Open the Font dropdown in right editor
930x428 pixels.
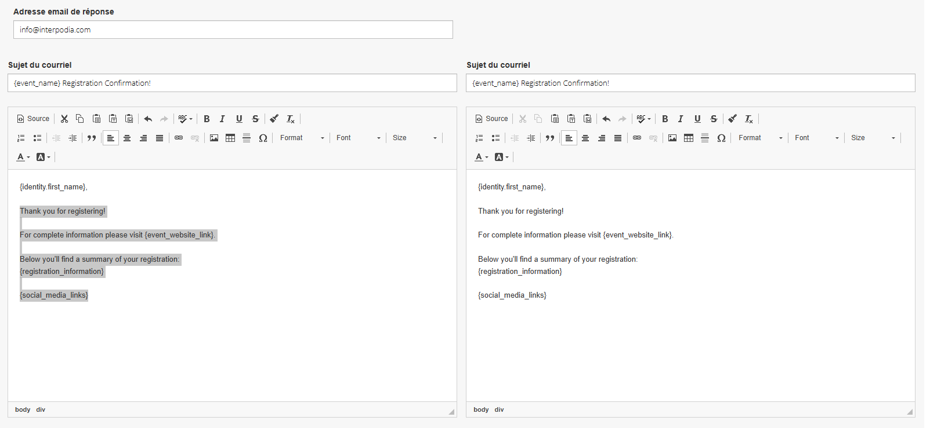coord(816,138)
